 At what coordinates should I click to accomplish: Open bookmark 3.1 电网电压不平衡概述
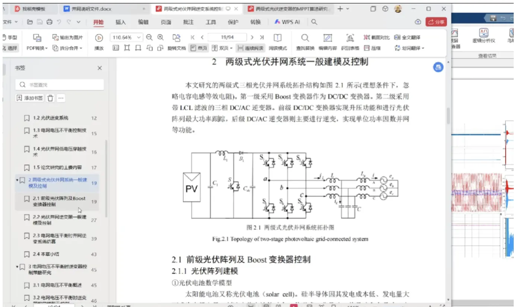coord(58,285)
